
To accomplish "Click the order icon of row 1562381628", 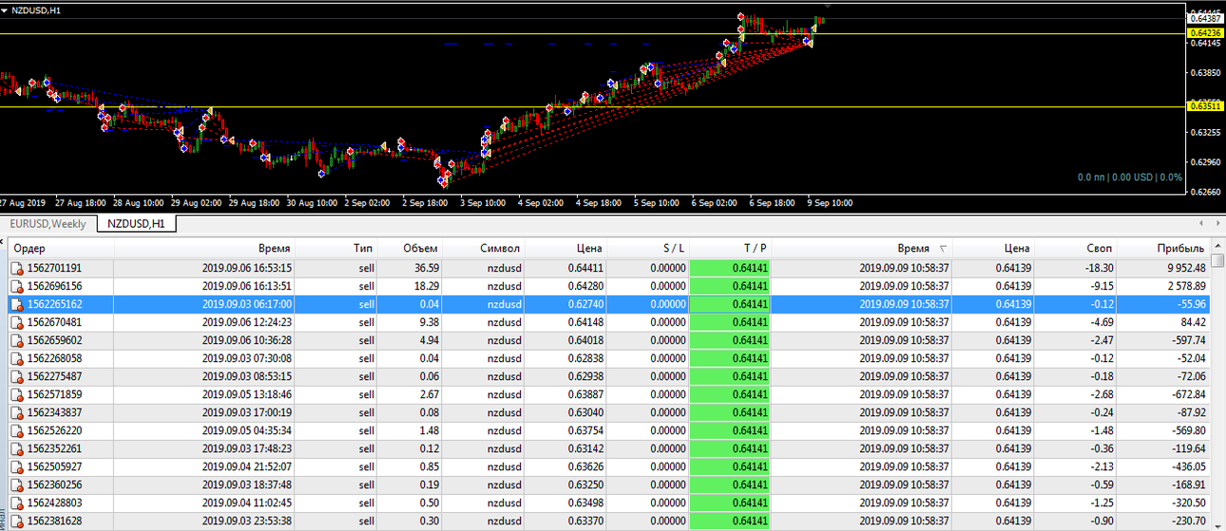I will pyautogui.click(x=16, y=522).
